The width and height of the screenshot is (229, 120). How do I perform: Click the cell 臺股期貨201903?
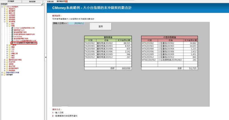point(106,46)
